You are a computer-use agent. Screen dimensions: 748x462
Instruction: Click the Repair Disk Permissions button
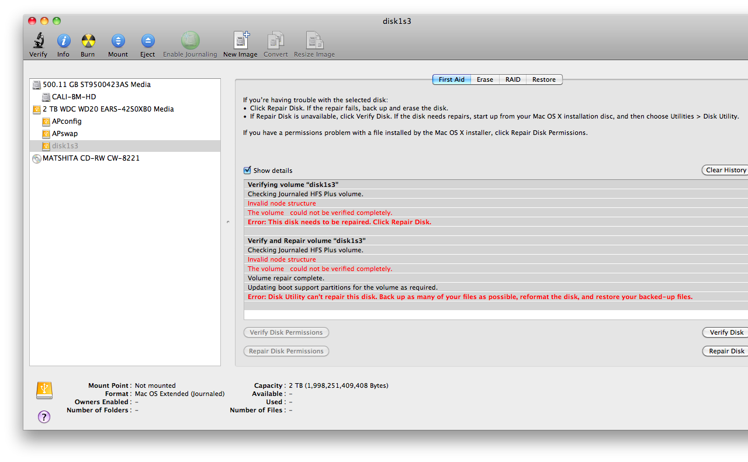pyautogui.click(x=286, y=351)
